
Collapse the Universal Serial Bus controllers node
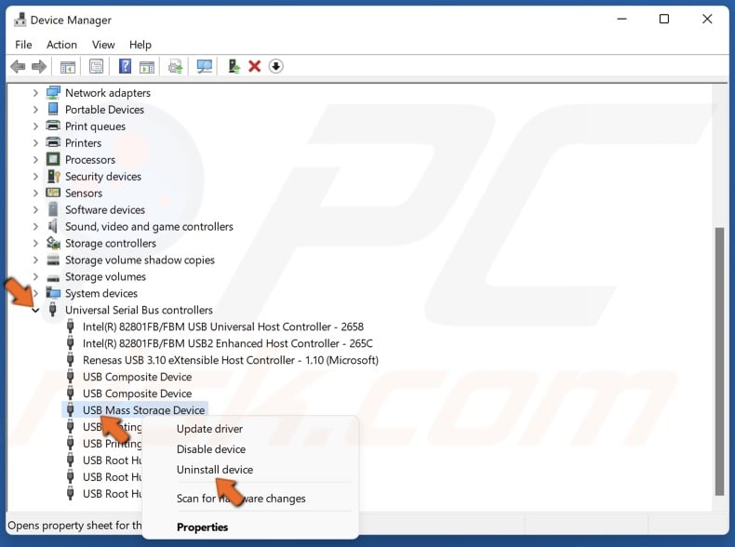(x=35, y=310)
